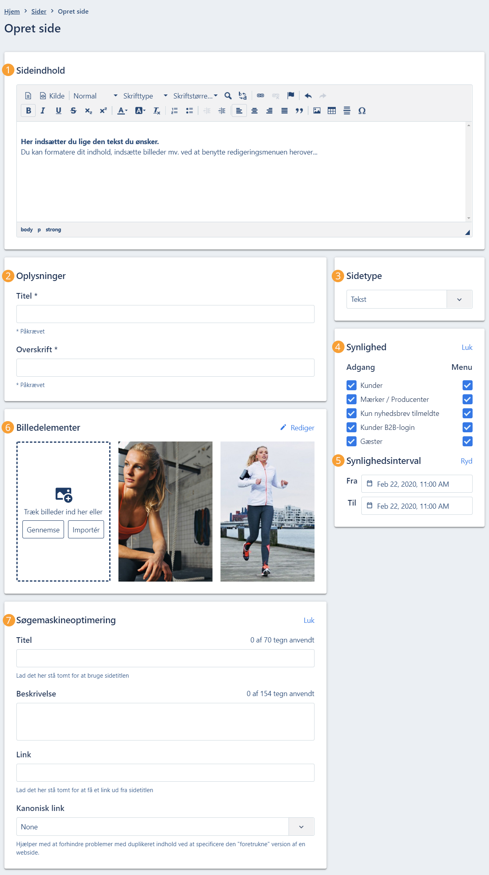The image size is (489, 875).
Task: Open the Fra date picker field
Action: pos(417,484)
